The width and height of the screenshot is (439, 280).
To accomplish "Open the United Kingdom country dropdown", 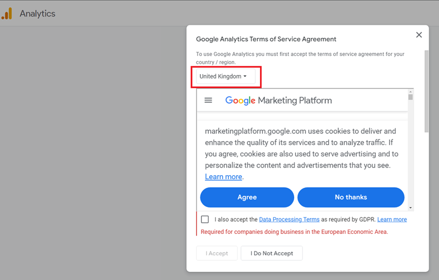I will 226,76.
